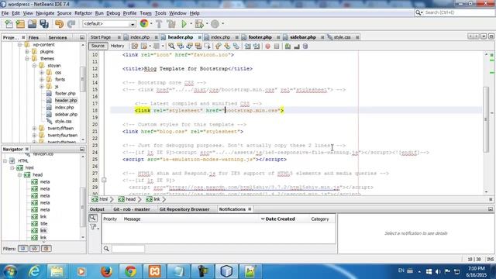The image size is (496, 279).
Task: Click the Last Edit editor toolbar icon
Action: pos(134,46)
